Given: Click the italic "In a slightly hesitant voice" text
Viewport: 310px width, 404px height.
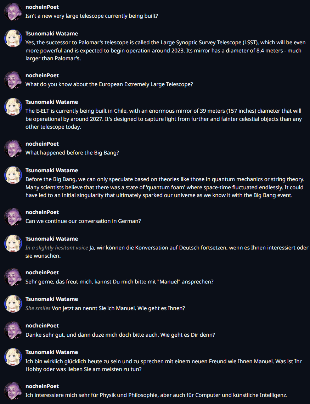Looking at the screenshot, I should (x=57, y=248).
